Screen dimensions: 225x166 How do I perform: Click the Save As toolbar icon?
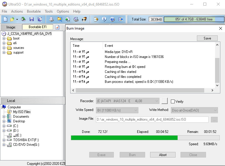(x=40, y=19)
